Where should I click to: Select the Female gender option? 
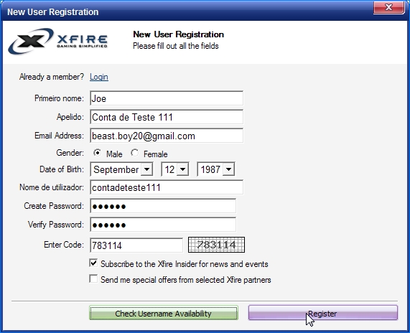(x=135, y=153)
